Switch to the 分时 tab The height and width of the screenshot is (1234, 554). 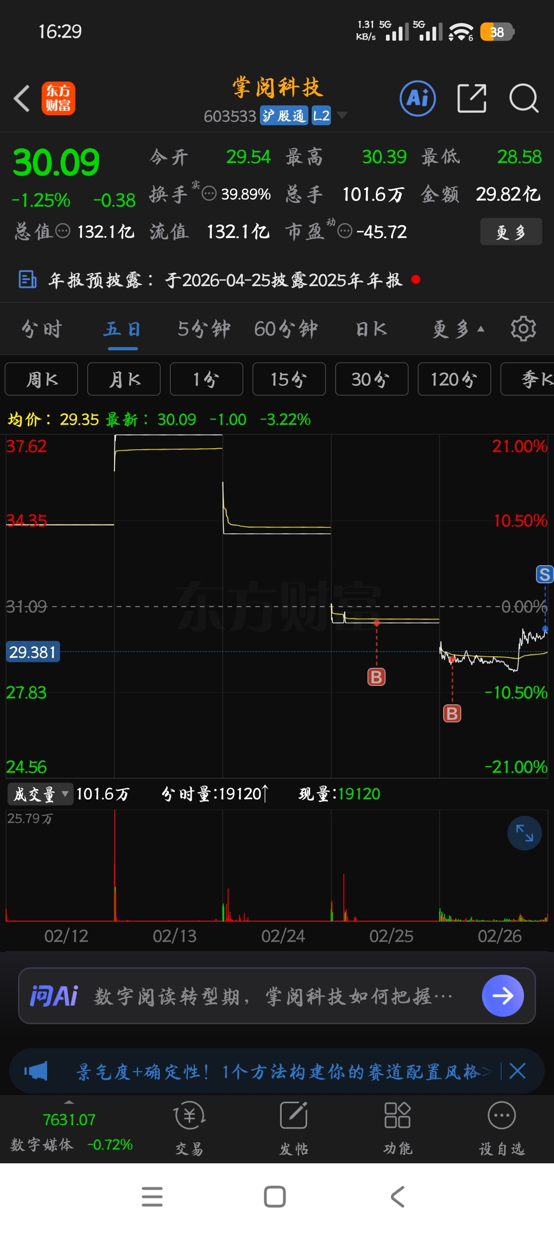point(42,329)
